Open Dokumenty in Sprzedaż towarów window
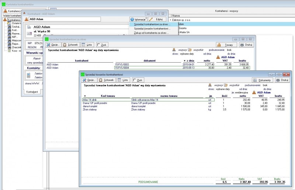Screen dimensions: 295x190 point(262,80)
